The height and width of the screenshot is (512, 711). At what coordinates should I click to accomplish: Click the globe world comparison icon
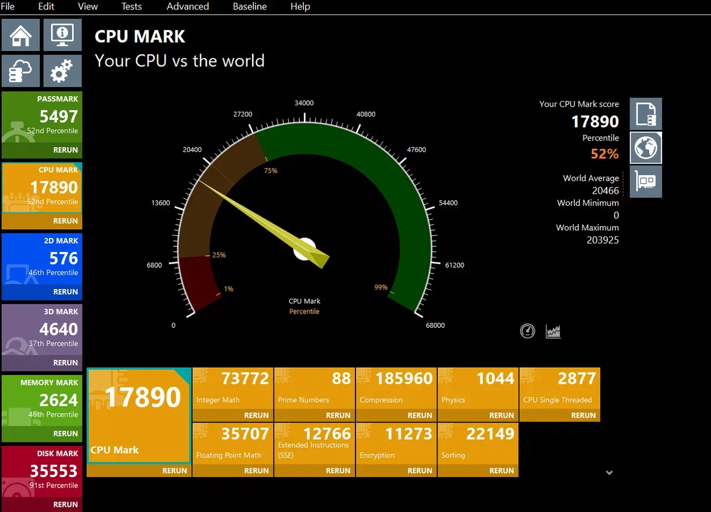pyautogui.click(x=646, y=148)
